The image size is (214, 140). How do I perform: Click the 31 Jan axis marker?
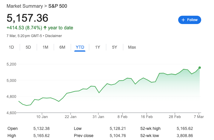click(98, 117)
